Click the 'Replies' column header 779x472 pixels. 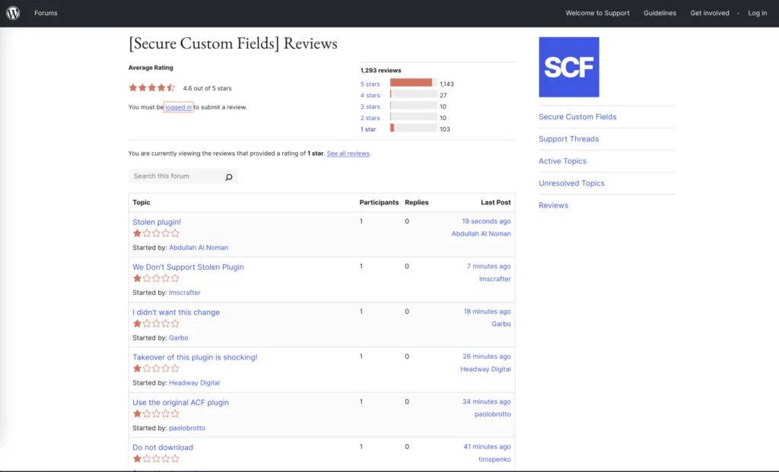point(416,202)
